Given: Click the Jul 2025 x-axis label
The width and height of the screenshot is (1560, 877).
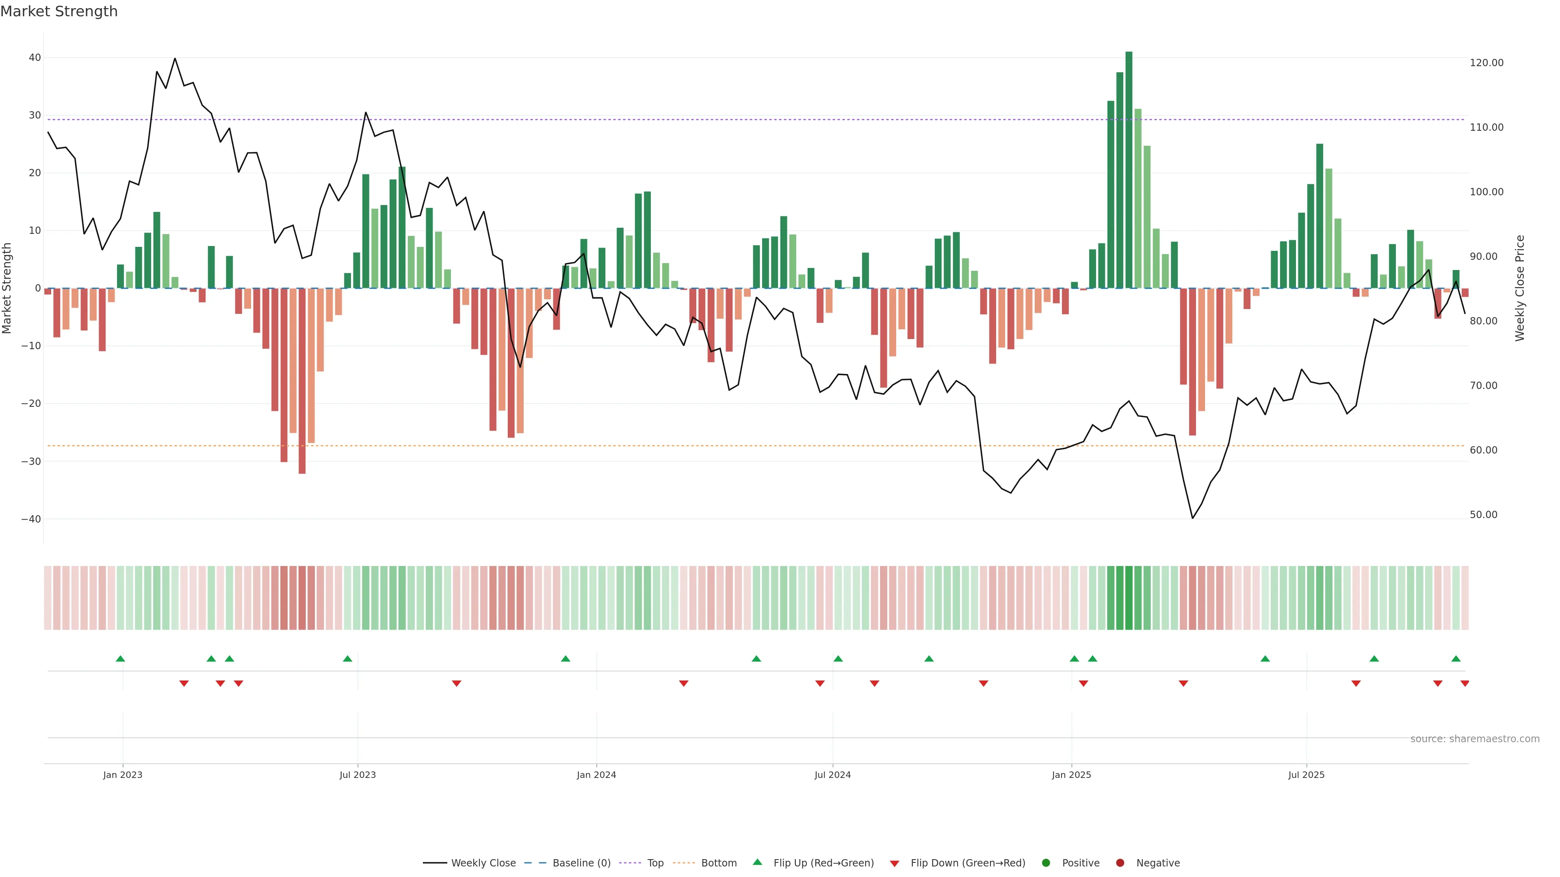Looking at the screenshot, I should click(1306, 775).
